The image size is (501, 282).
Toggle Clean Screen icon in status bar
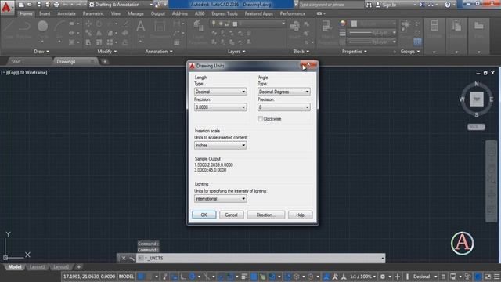pyautogui.click(x=488, y=277)
